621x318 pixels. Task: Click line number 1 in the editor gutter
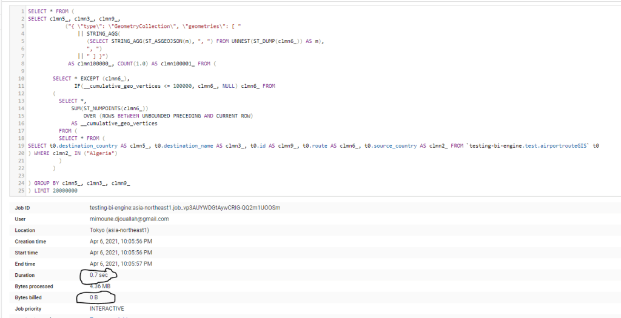tap(22, 12)
